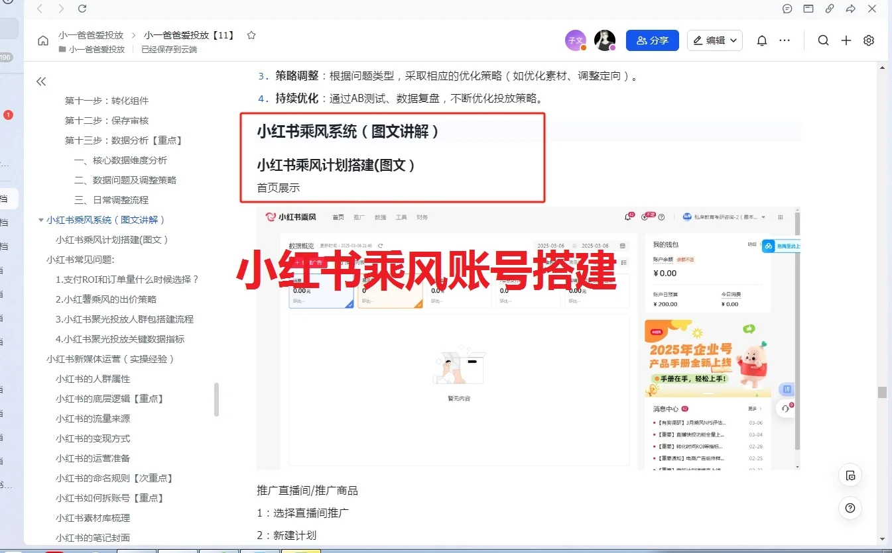The height and width of the screenshot is (553, 892).
Task: Reload the document page
Action: tap(82, 9)
